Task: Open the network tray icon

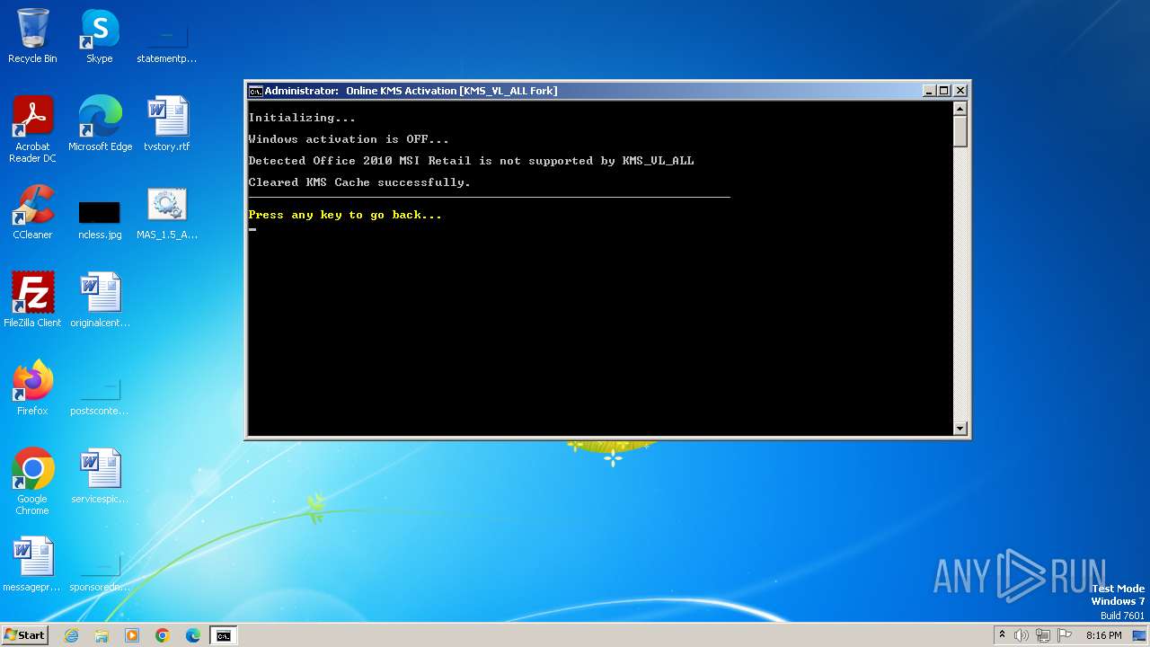Action: 1043,635
